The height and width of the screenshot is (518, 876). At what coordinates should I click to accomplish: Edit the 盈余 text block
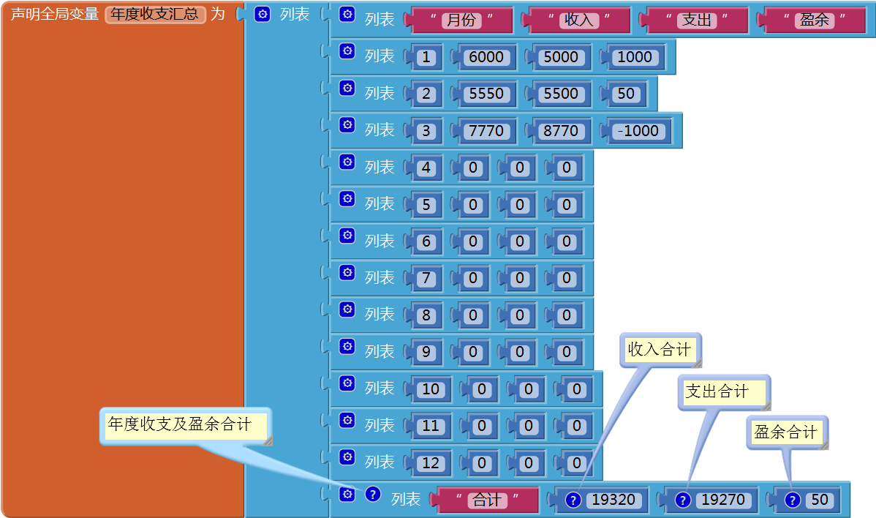814,20
